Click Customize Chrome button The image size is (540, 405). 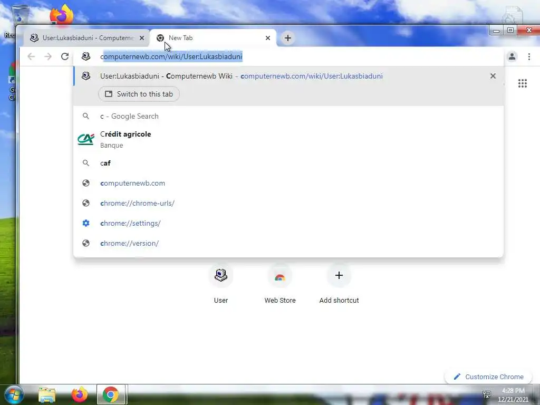(489, 377)
